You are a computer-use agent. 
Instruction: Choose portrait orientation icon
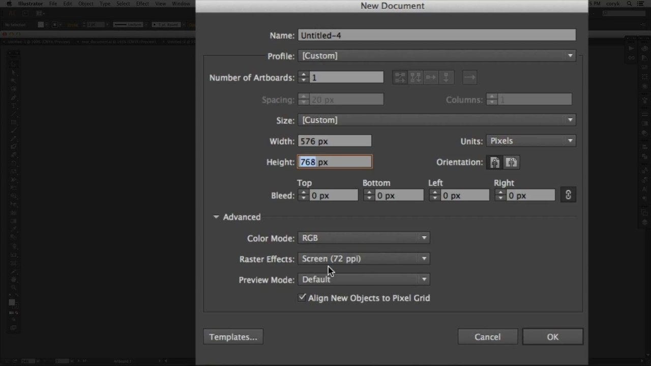point(495,162)
